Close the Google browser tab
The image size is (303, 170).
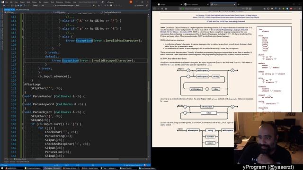point(181,4)
